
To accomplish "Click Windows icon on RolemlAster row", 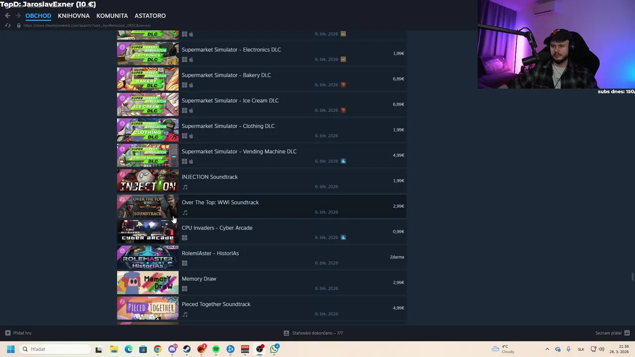I will click(185, 263).
